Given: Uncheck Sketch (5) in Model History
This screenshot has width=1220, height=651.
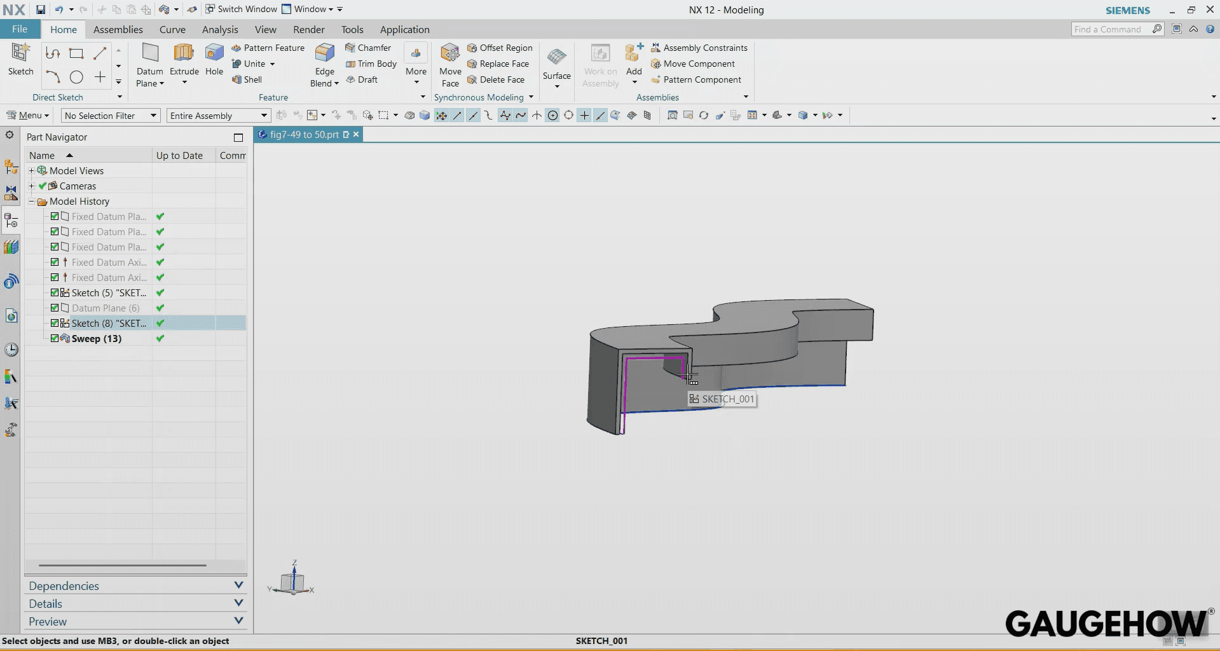Looking at the screenshot, I should [x=54, y=292].
